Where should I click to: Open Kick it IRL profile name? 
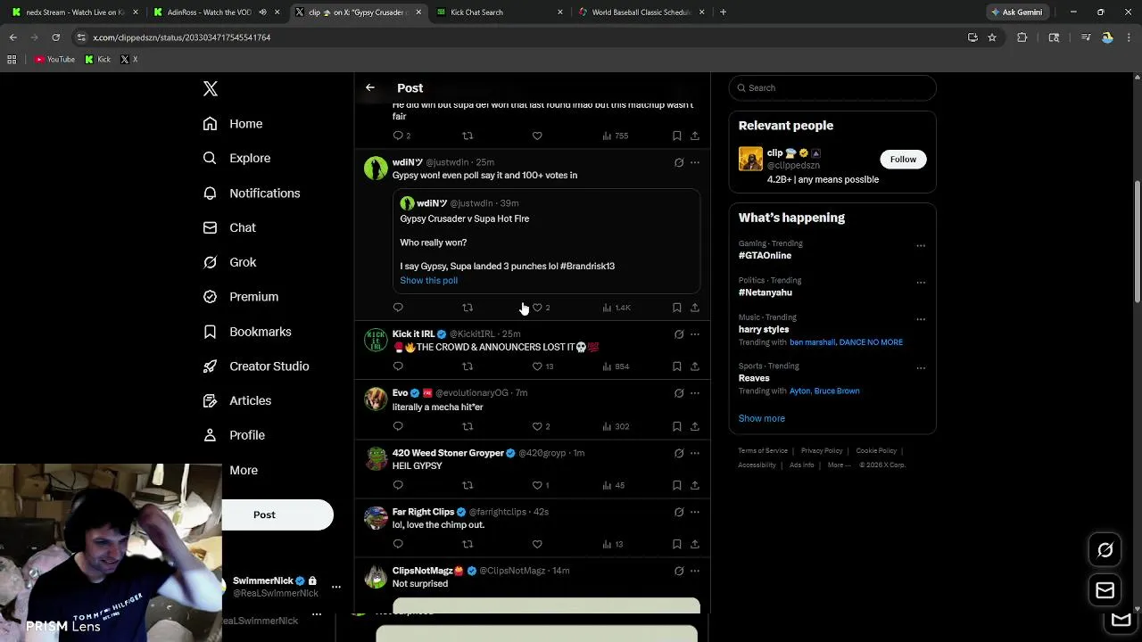pos(413,334)
